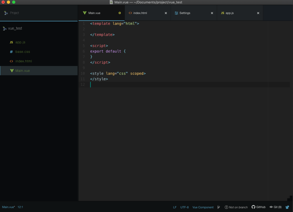Click the warning circle icon before Not on branch

tap(226, 207)
